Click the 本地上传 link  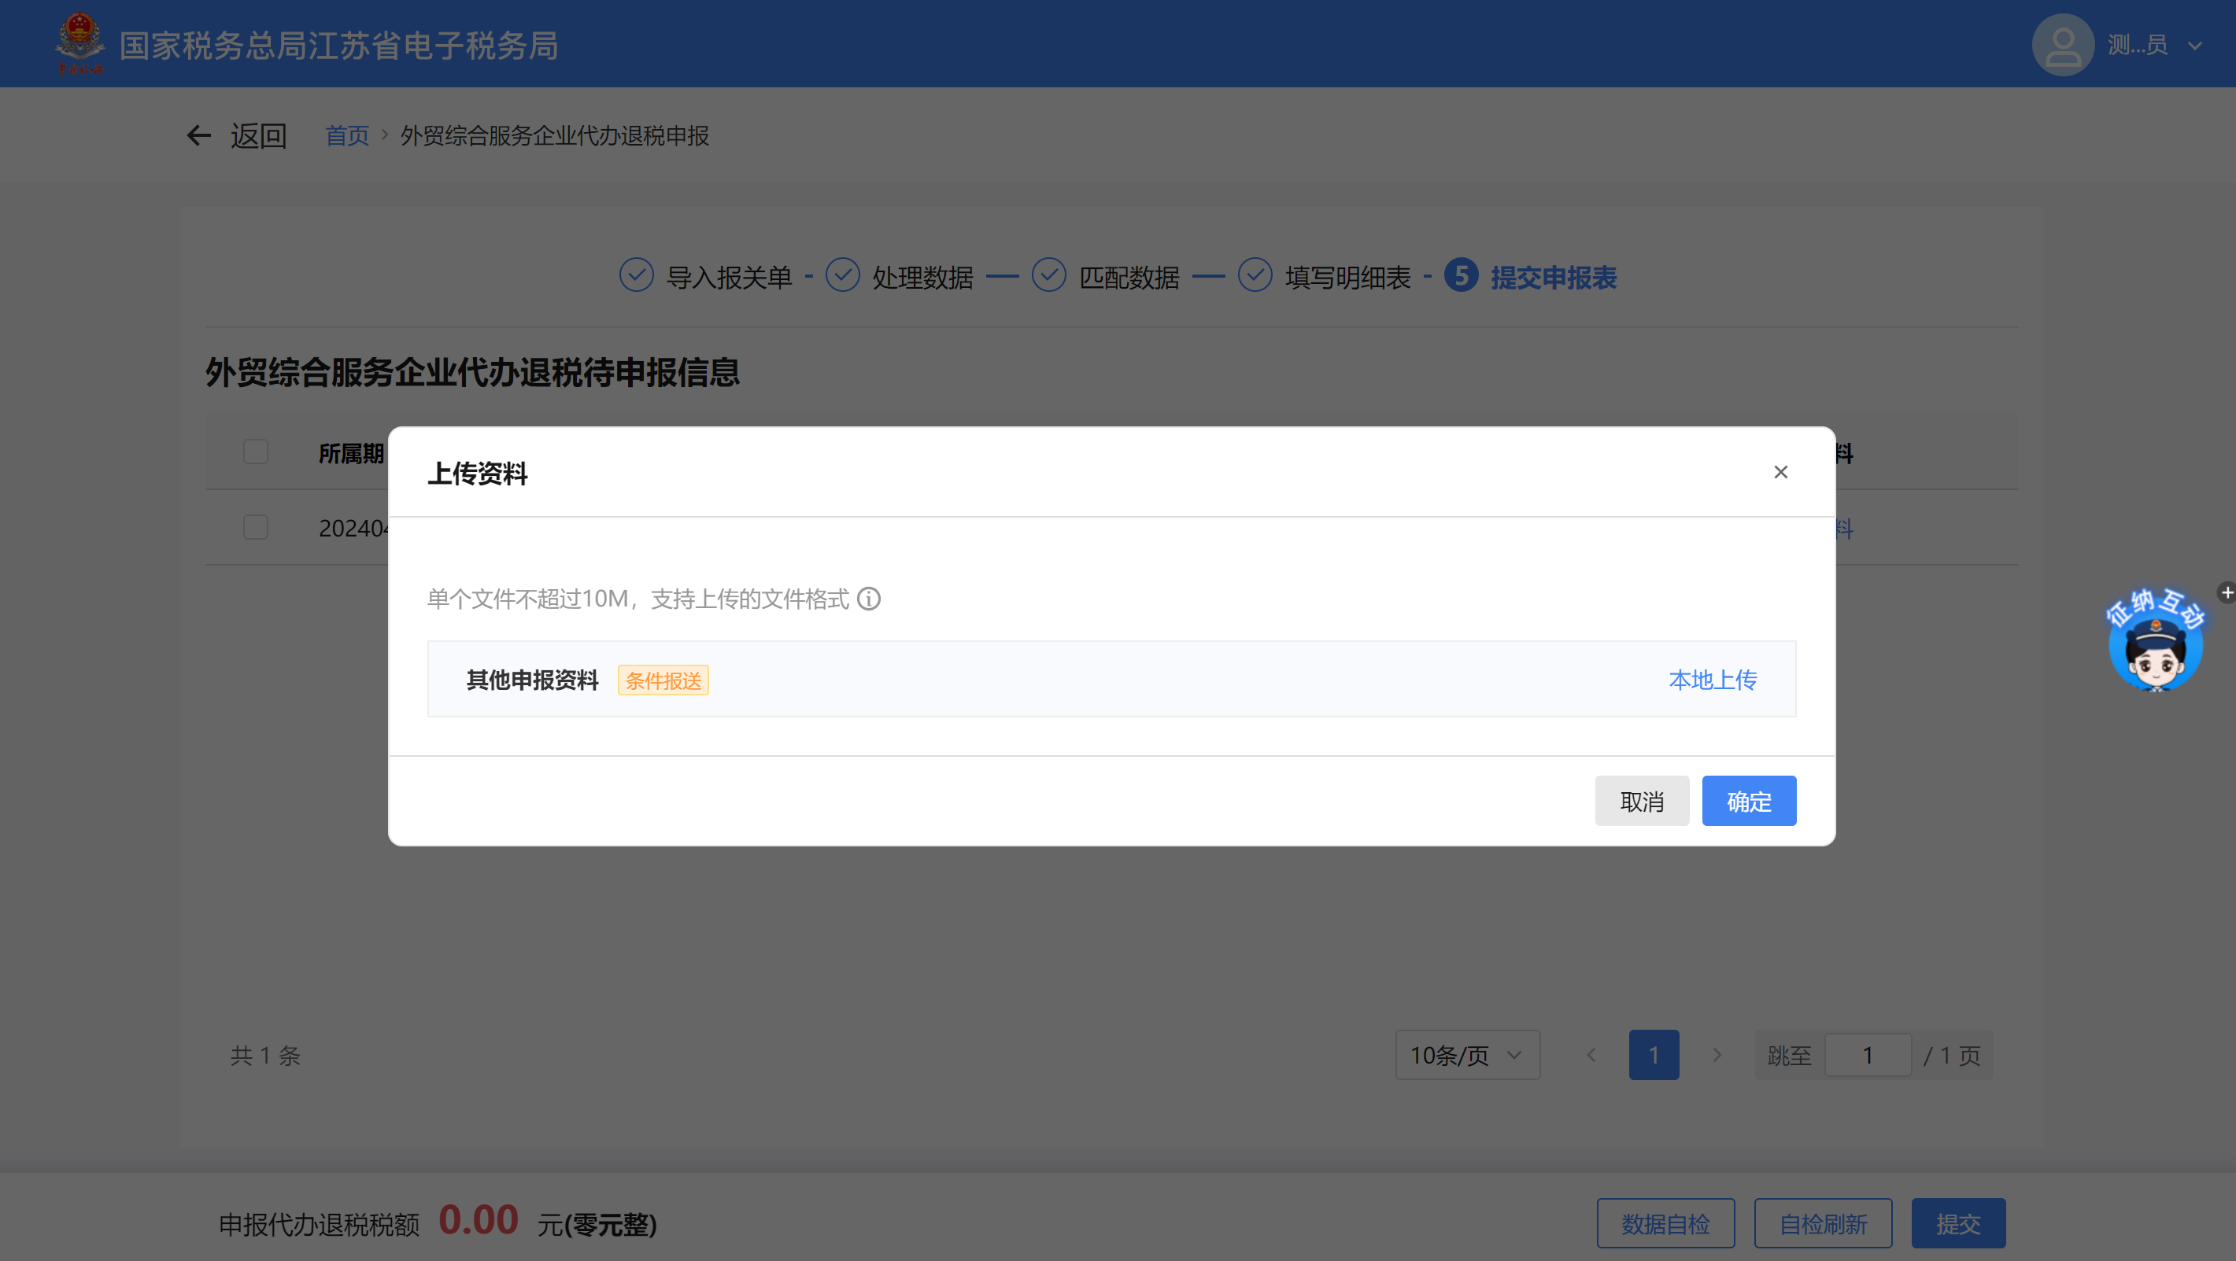tap(1713, 680)
